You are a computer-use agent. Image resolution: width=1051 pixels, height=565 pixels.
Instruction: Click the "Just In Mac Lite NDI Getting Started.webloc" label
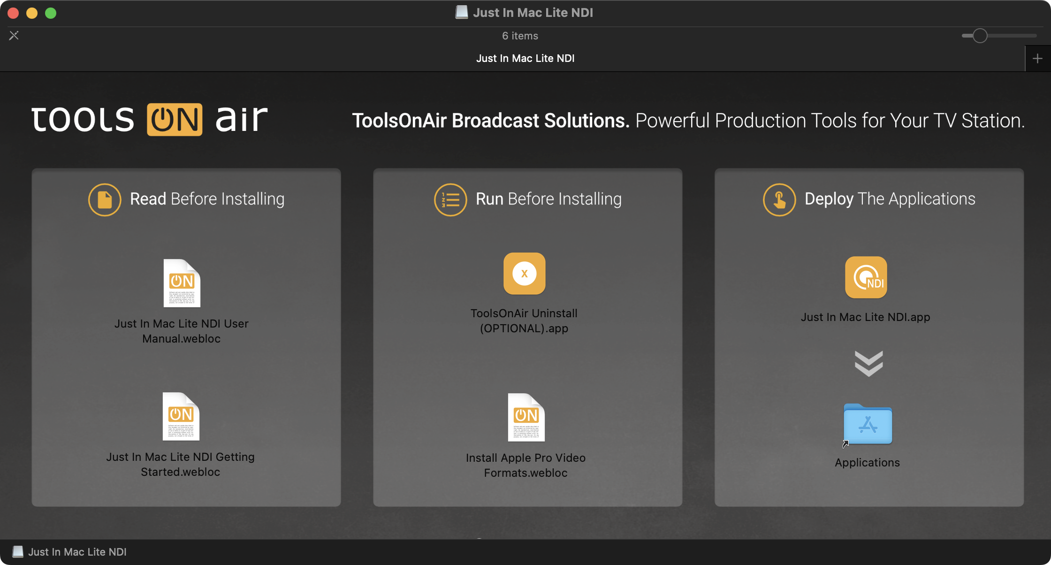[181, 464]
